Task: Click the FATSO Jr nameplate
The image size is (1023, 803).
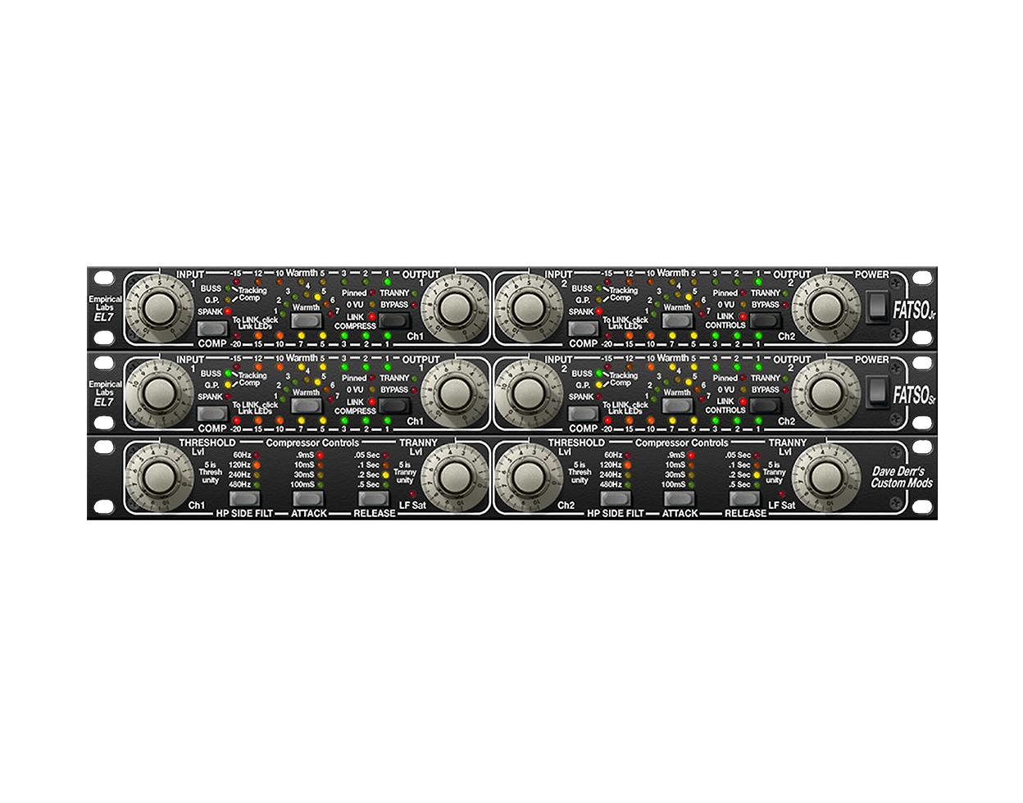Action: 914,311
